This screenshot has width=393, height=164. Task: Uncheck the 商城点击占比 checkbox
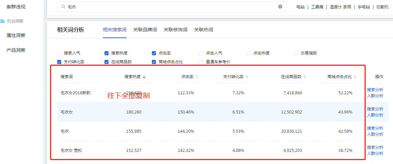click(x=154, y=62)
